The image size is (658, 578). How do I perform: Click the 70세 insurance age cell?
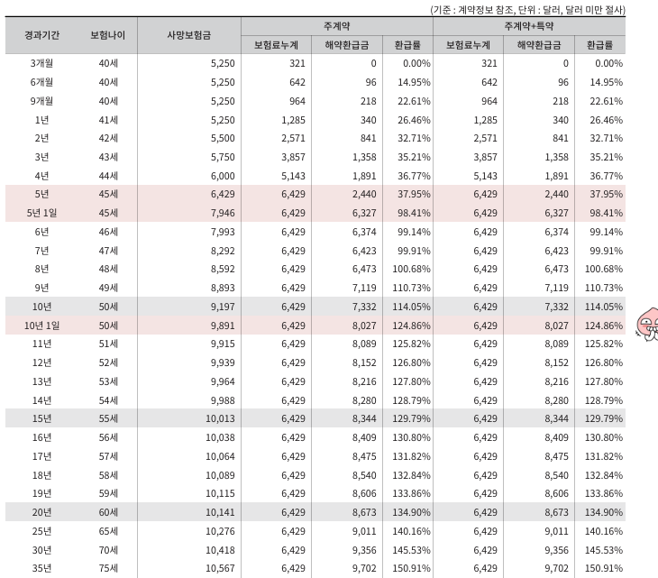(x=108, y=550)
